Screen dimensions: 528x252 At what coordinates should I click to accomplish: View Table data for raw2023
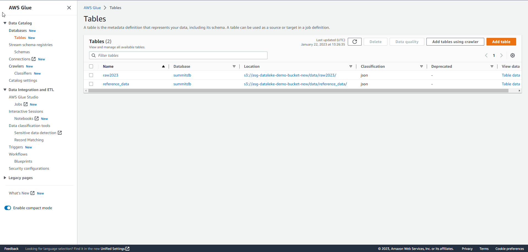511,75
